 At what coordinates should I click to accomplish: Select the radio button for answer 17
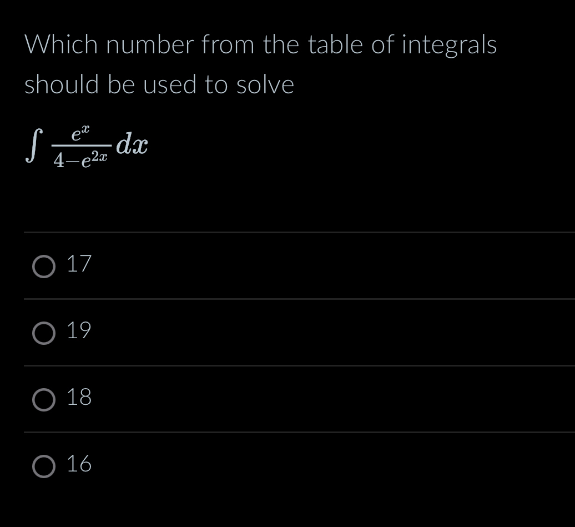coord(43,268)
